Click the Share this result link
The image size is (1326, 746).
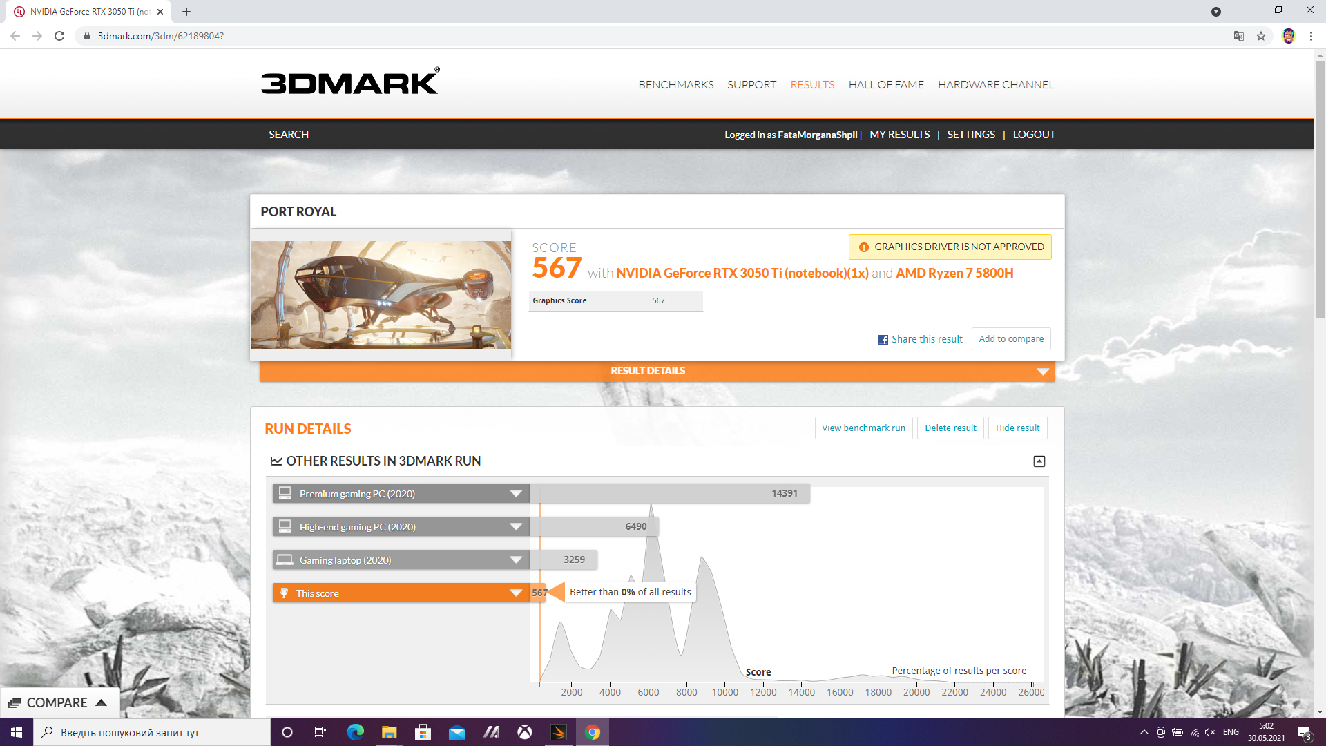coord(927,339)
